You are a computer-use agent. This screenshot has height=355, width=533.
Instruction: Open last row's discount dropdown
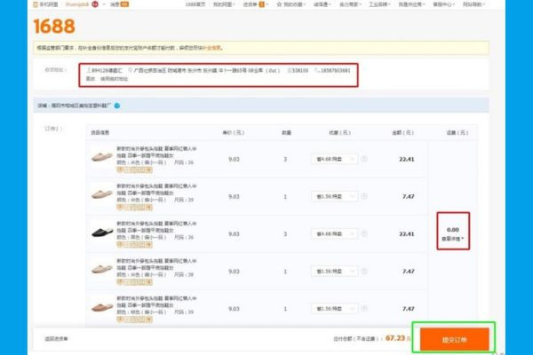pos(335,309)
